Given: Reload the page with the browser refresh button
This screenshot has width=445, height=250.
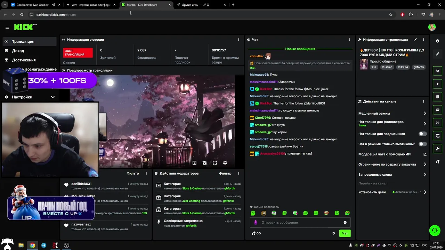Looking at the screenshot, I should point(22,15).
